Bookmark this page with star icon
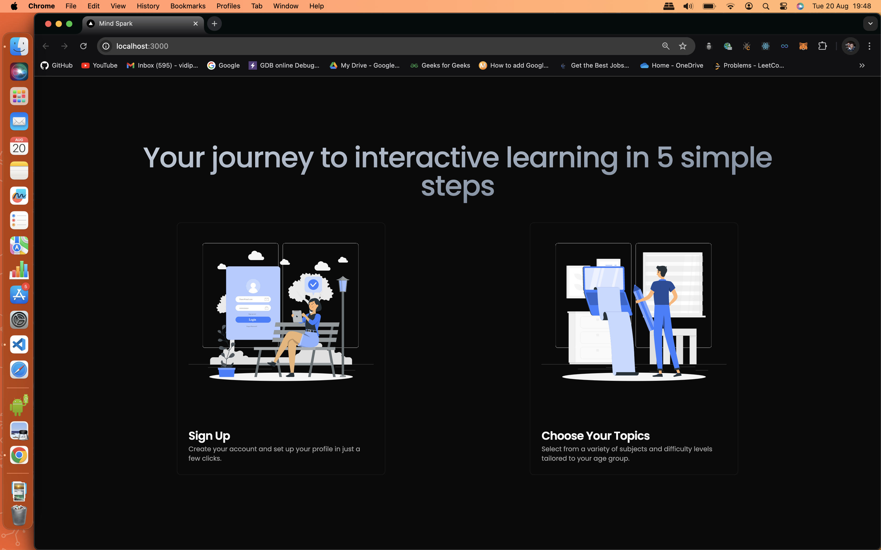The image size is (881, 550). click(683, 46)
